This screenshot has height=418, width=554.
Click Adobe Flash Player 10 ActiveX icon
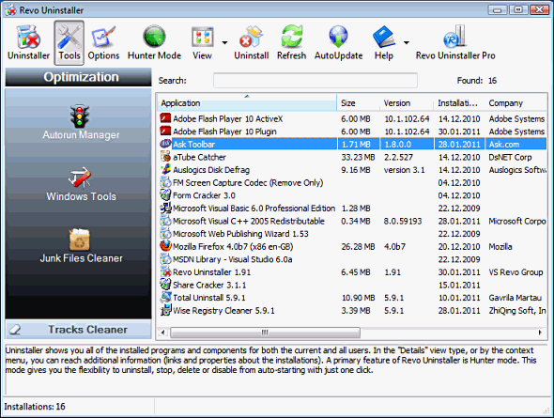165,118
